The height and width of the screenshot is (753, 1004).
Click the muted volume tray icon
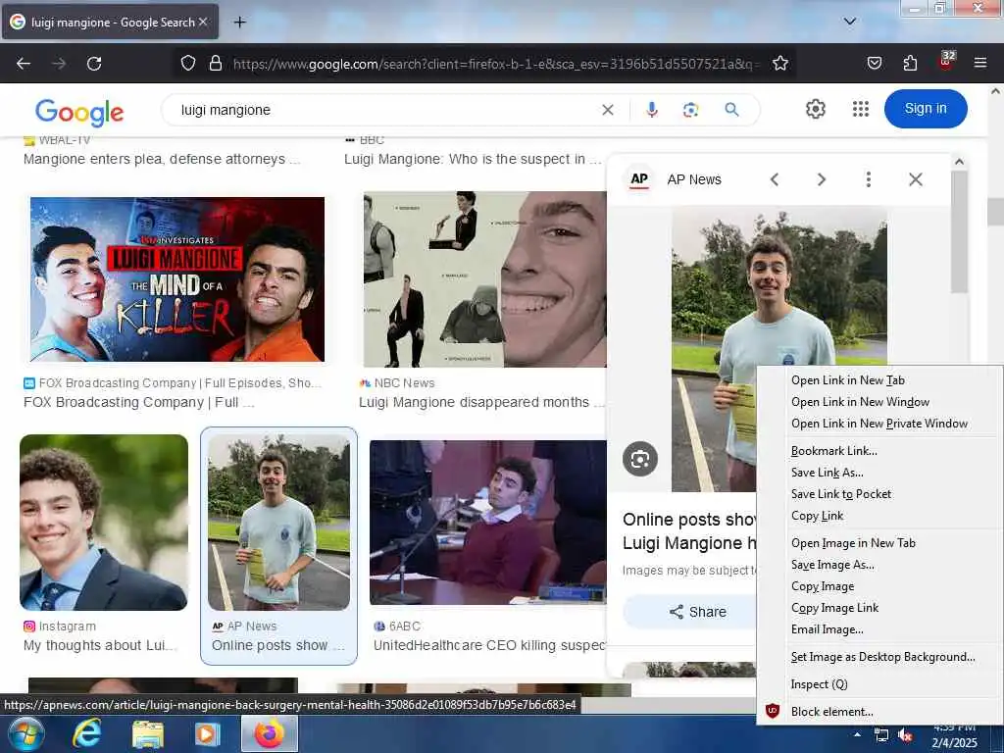coord(905,735)
